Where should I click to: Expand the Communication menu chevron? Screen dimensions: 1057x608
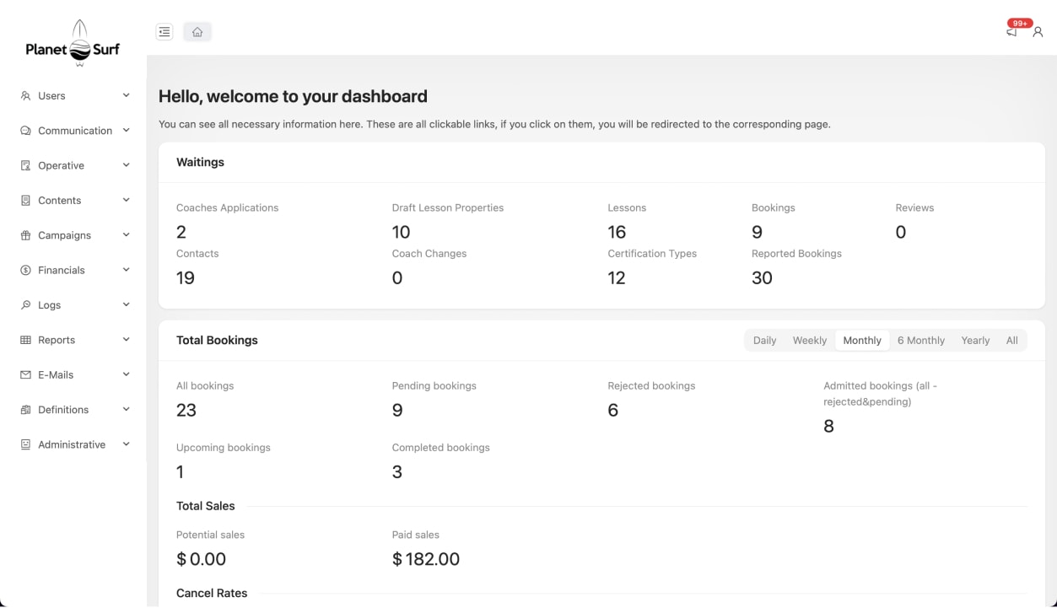click(127, 131)
